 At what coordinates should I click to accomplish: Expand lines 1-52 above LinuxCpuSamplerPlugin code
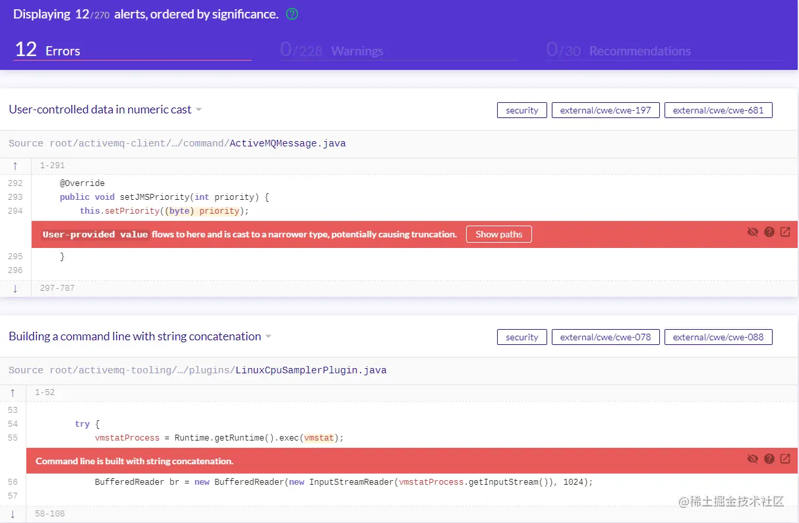(x=13, y=392)
